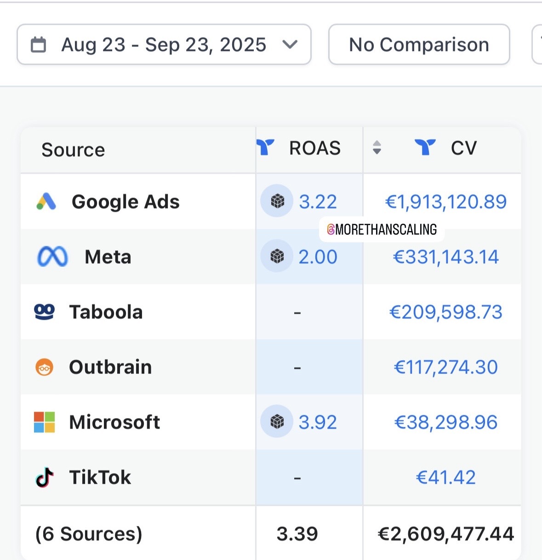Image resolution: width=542 pixels, height=560 pixels.
Task: Click the Triple Whale logo beside CV
Action: pos(425,147)
